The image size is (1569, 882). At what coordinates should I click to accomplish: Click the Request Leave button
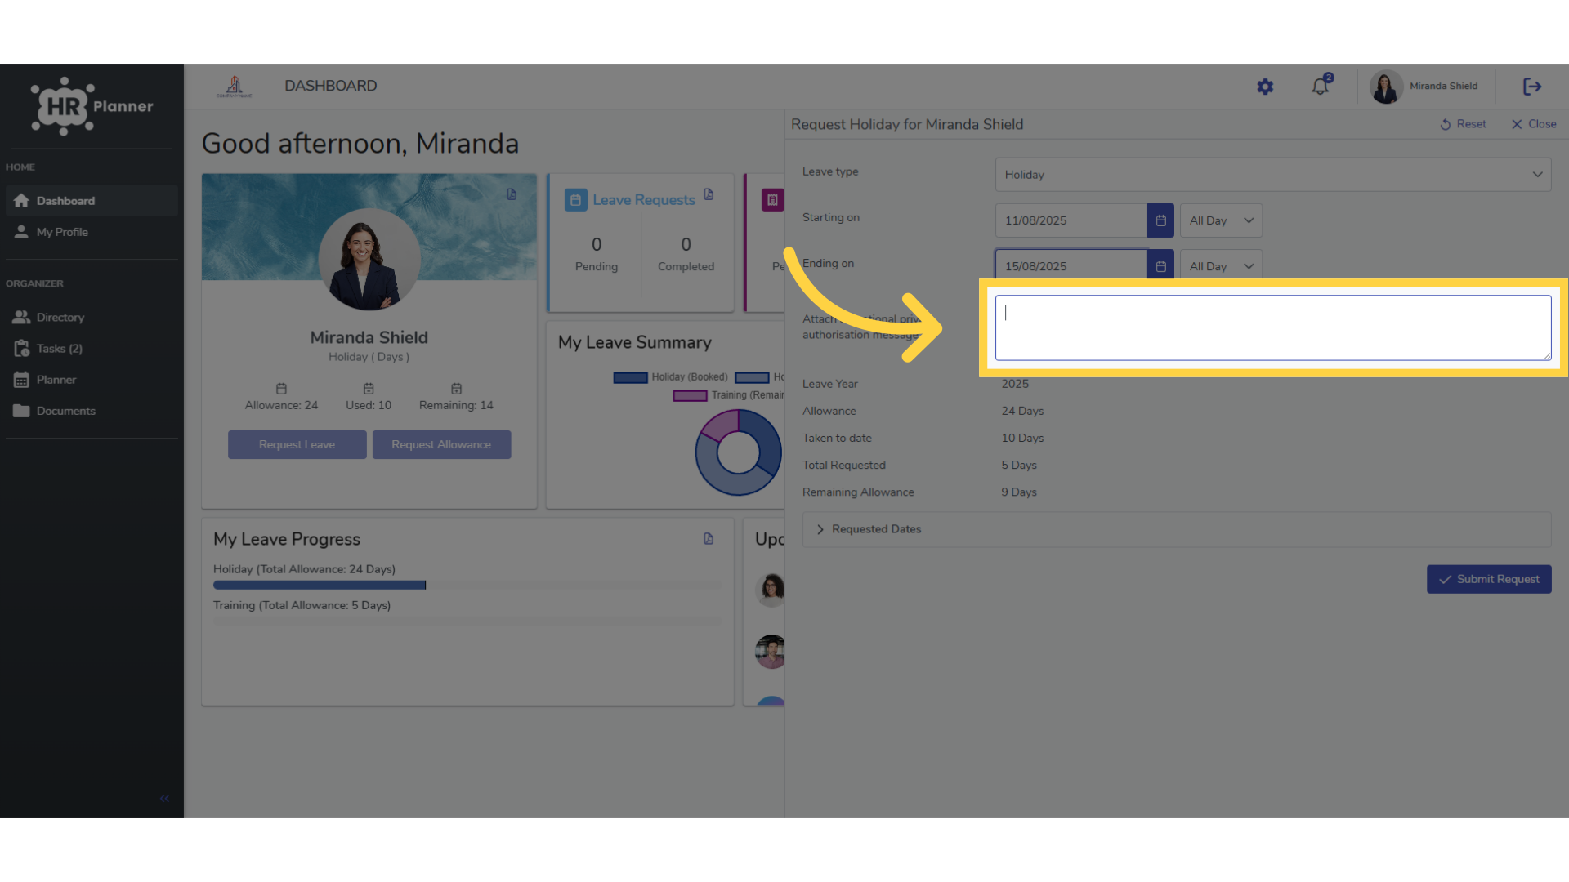297,444
